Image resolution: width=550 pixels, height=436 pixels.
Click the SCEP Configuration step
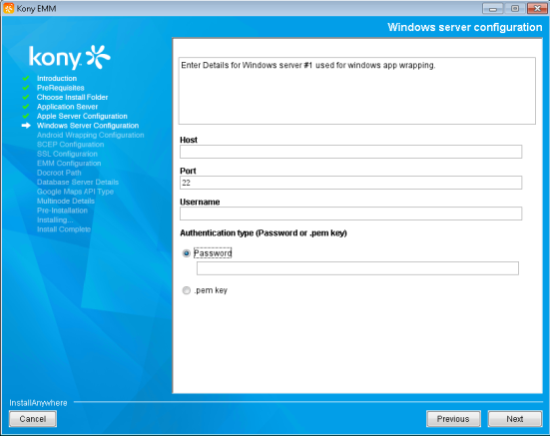(71, 145)
